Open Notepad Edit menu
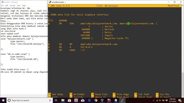The image size is (184, 103). (7, 5)
